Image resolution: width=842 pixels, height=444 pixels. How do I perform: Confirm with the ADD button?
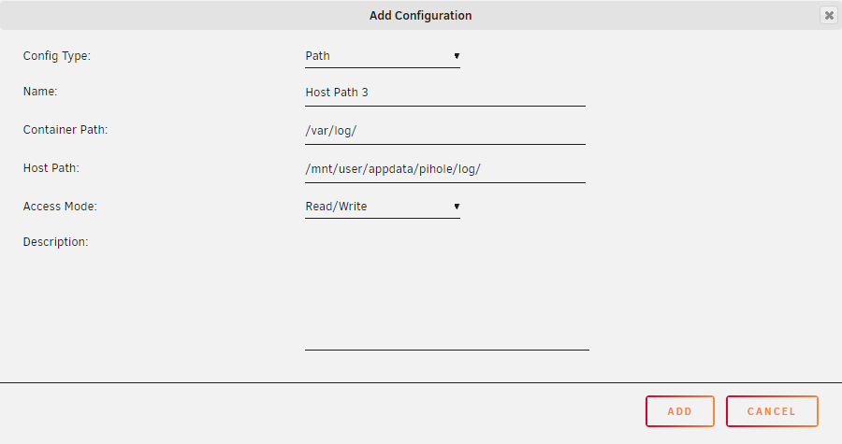tap(680, 411)
